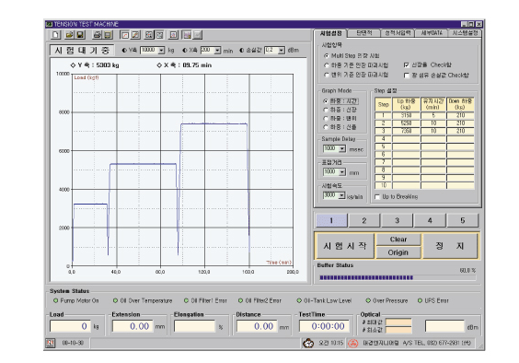Switch to the 성적서입력 tab

(x=398, y=33)
